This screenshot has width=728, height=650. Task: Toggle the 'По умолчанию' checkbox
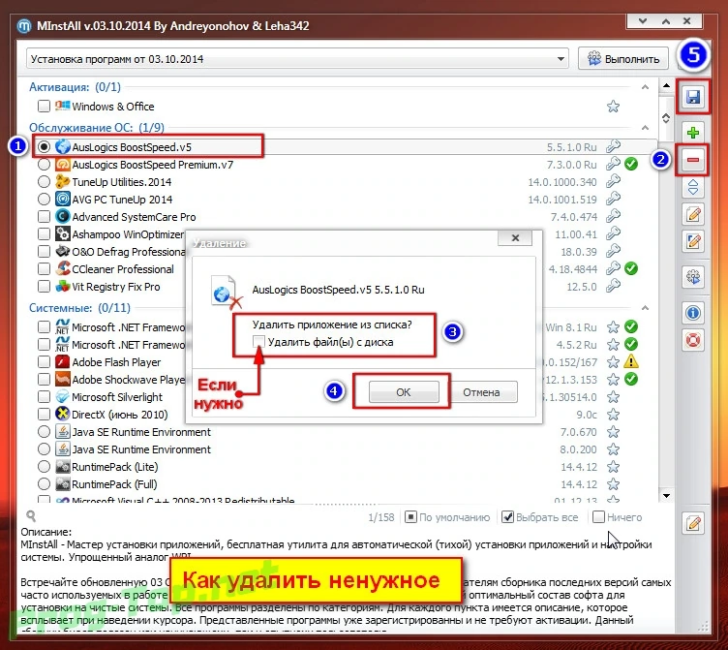pyautogui.click(x=410, y=517)
